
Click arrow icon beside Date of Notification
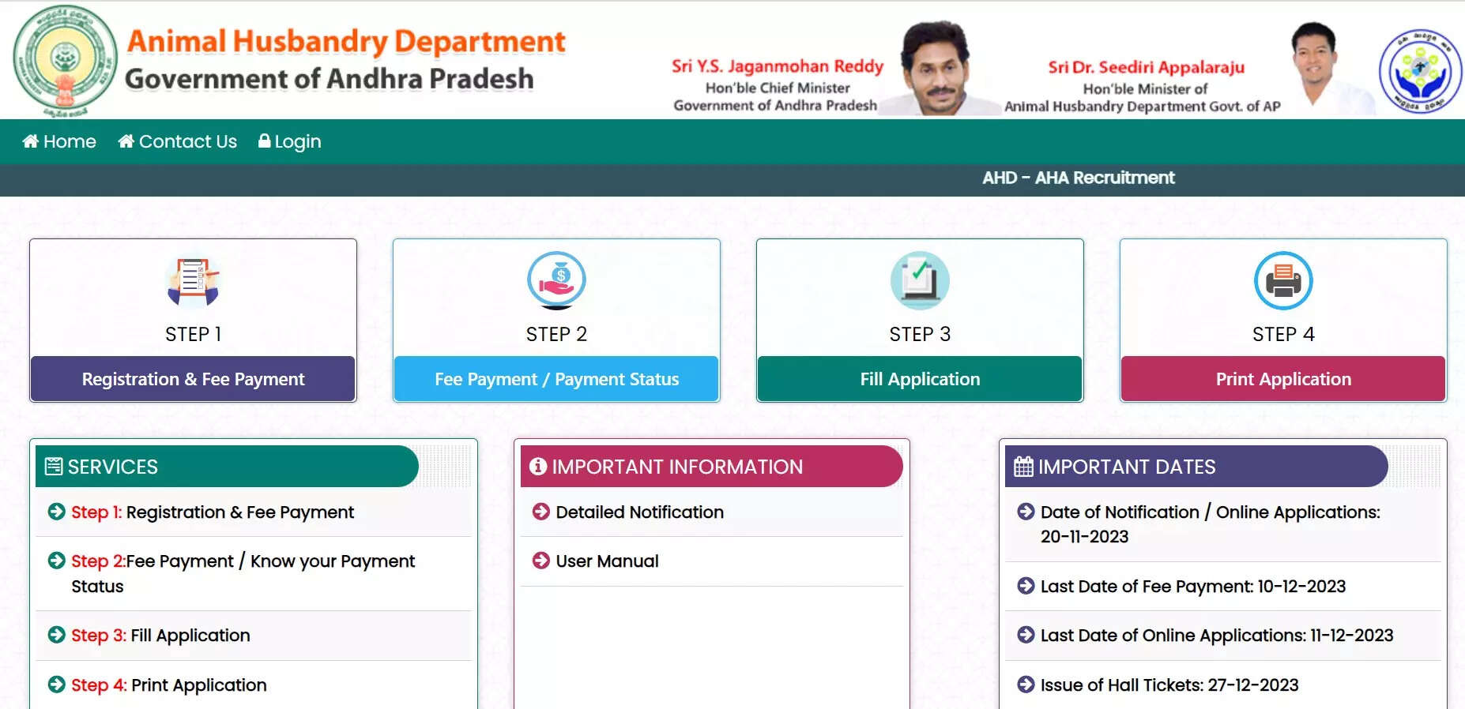[1026, 512]
